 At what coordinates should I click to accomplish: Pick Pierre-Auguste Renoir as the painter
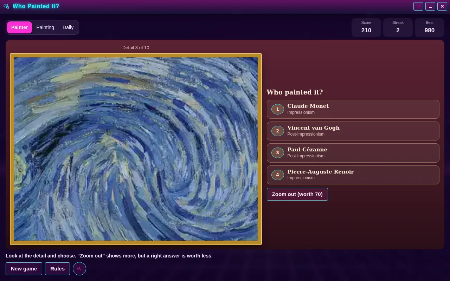(x=353, y=175)
